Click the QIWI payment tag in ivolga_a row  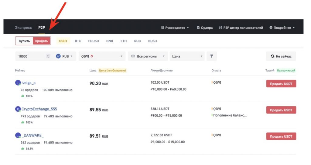217,82
